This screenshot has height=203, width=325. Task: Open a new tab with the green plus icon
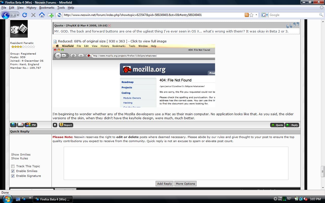click(51, 15)
